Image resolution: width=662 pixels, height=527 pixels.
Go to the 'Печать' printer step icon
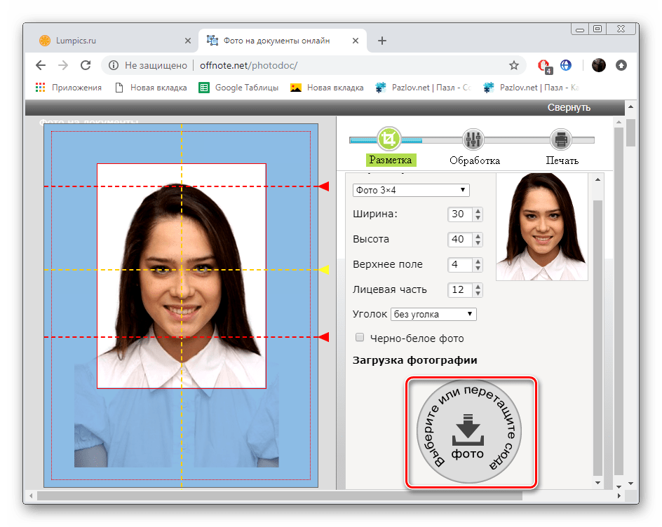[x=561, y=139]
